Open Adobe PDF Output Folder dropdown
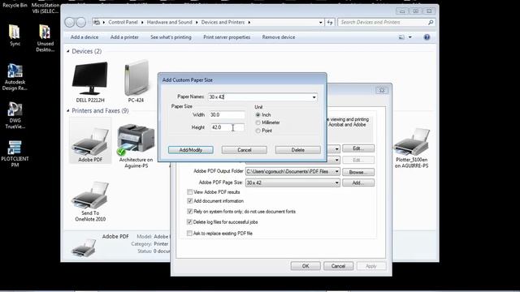This screenshot has height=292, width=520. click(x=336, y=171)
